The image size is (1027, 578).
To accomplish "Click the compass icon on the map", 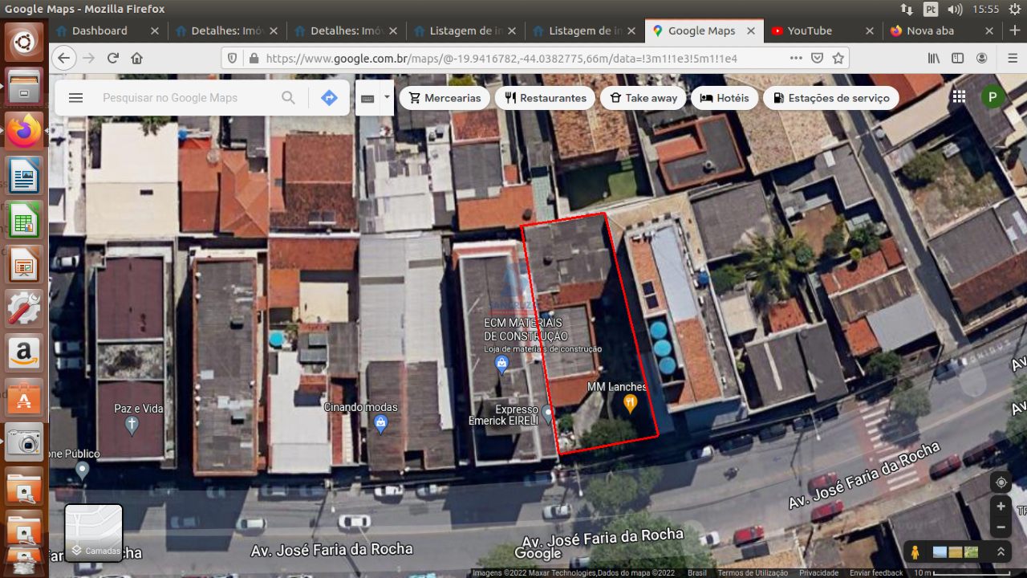I will [1000, 482].
